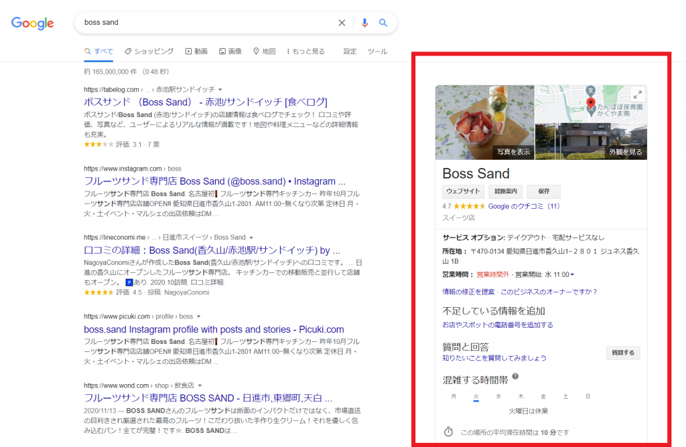Click お店やスポットの電話番号を追加する link

pos(498,325)
